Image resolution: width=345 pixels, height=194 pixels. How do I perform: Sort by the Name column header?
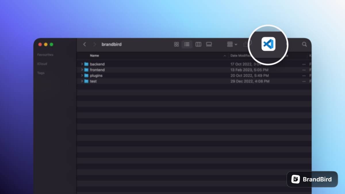(x=94, y=55)
